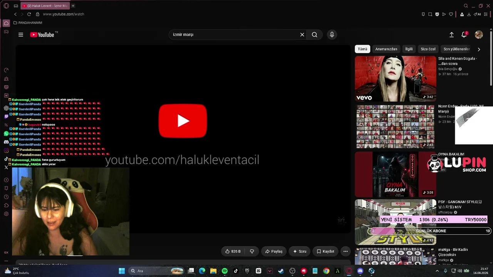Start voice search with the microphone
The height and width of the screenshot is (277, 493).
tap(332, 35)
